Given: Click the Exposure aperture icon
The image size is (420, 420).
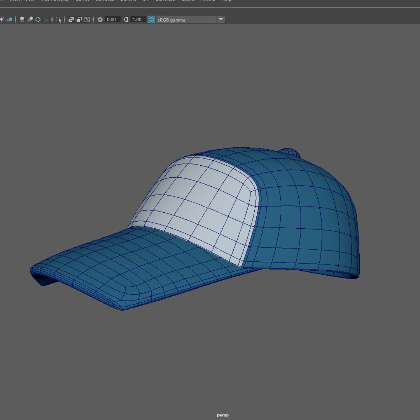Looking at the screenshot, I should [100, 19].
